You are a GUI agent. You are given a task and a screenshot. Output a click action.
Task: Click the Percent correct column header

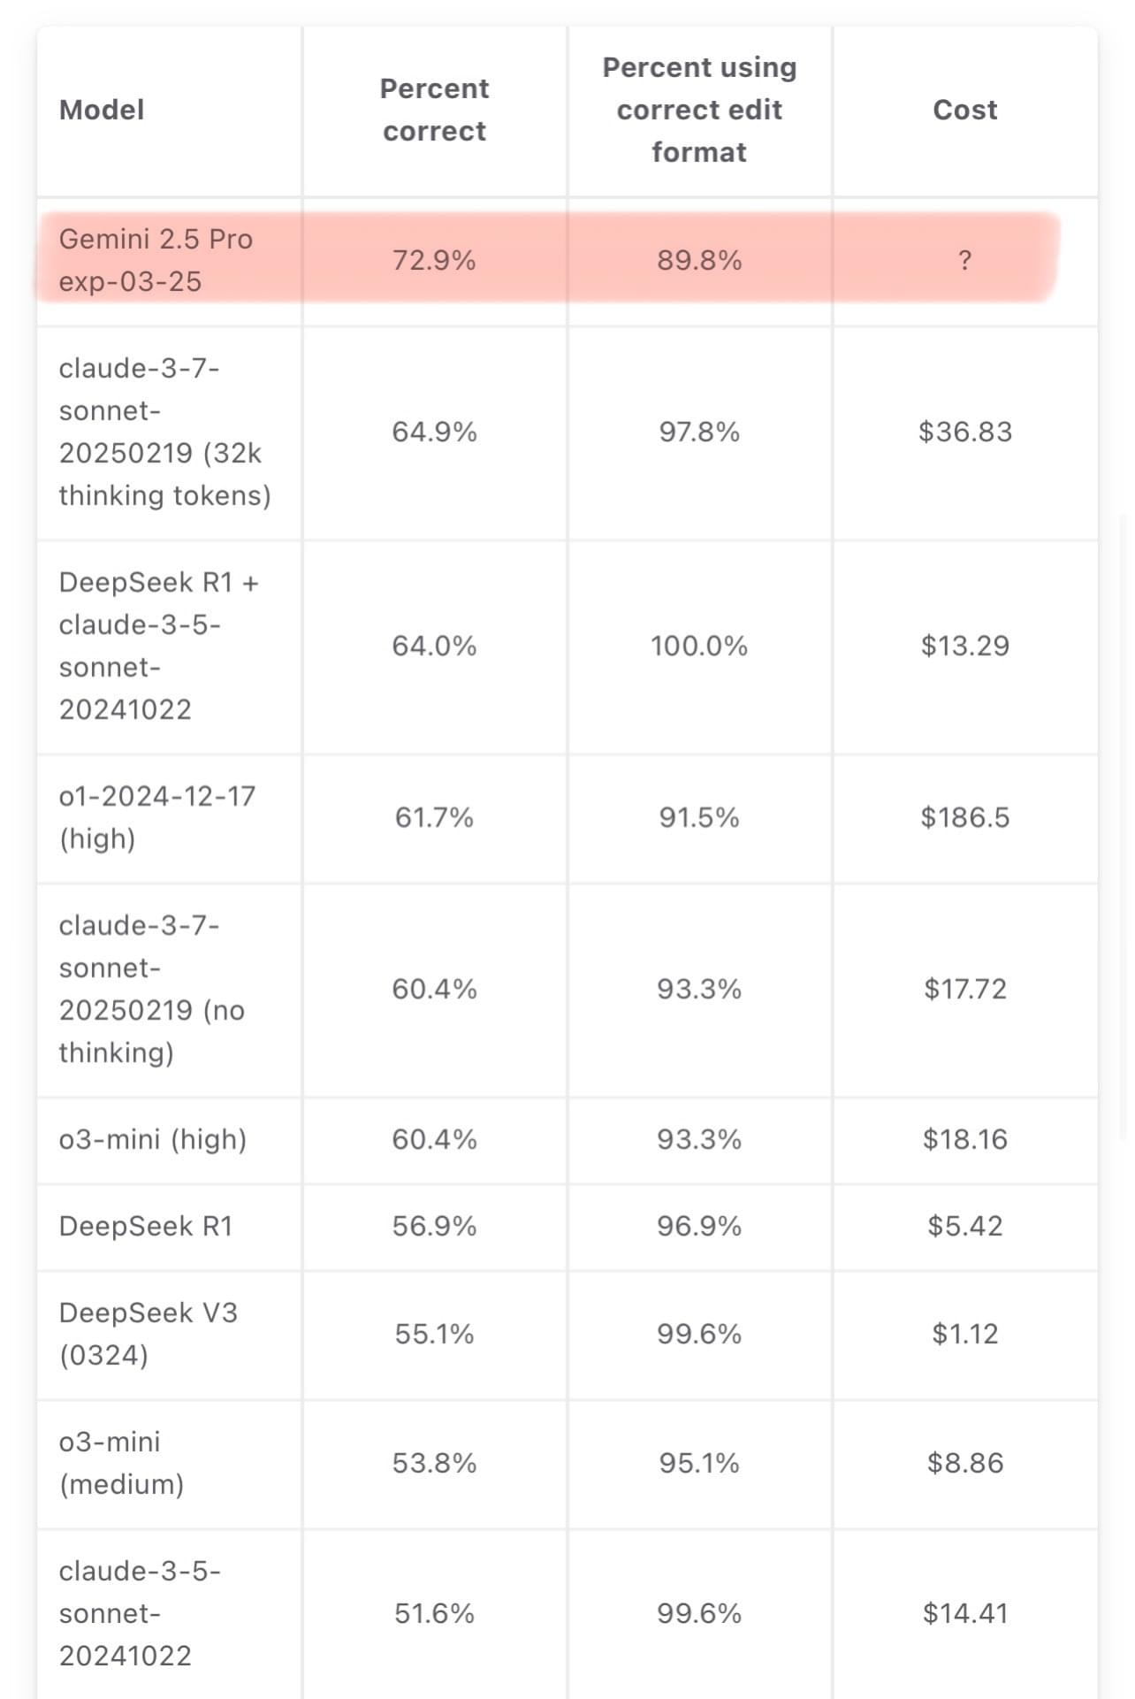(434, 110)
